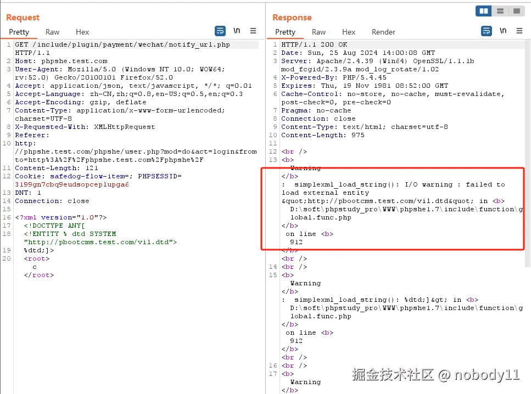Click the Host header phpshe.test.com

62,61
